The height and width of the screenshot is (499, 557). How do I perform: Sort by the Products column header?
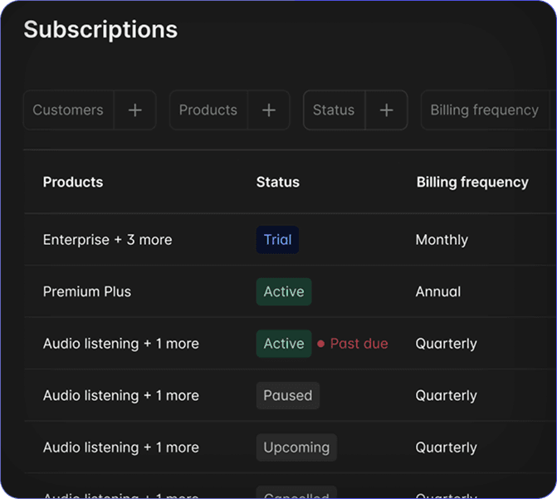(x=73, y=182)
